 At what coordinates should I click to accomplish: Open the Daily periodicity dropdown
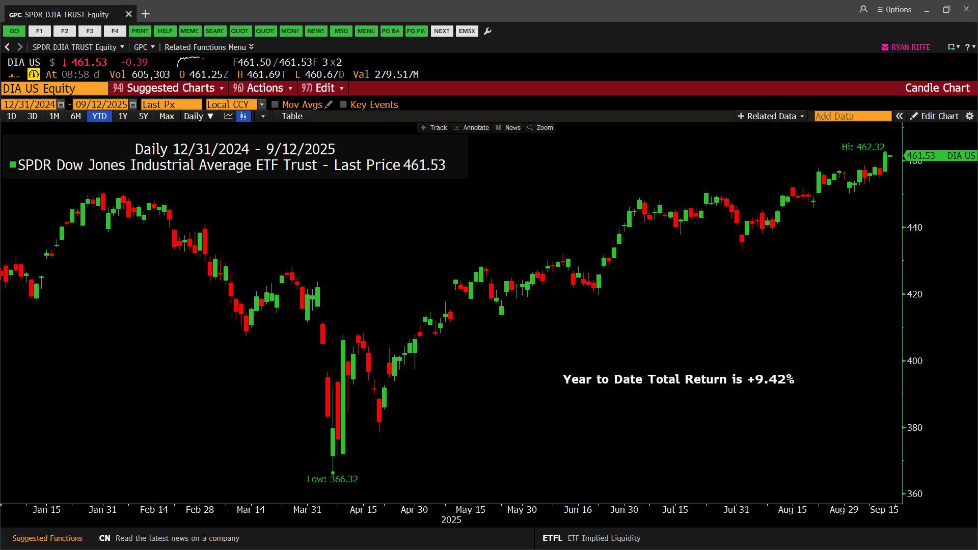pos(198,116)
